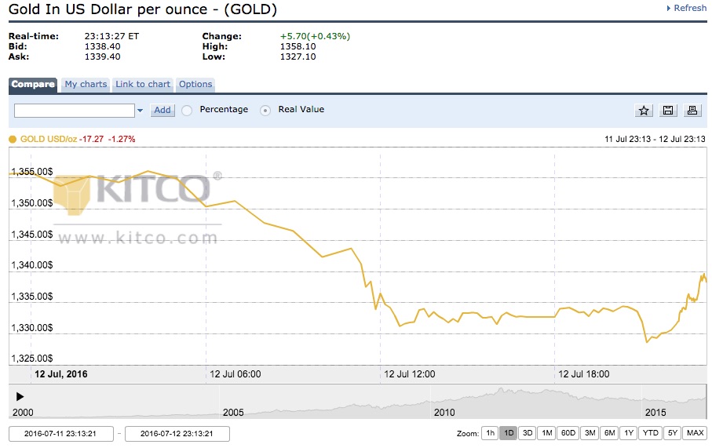Set zoom range to 5Y
This screenshot has width=712, height=448.
click(672, 433)
